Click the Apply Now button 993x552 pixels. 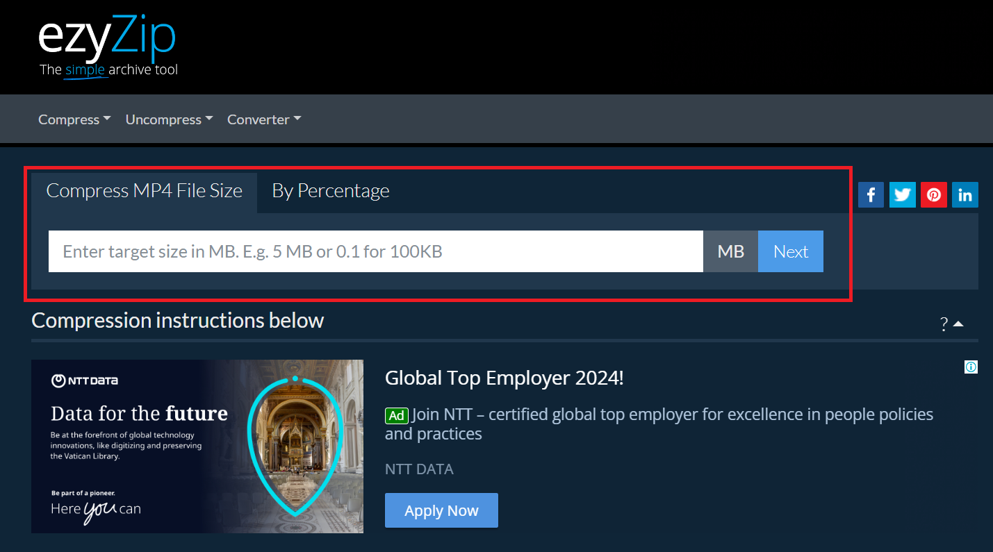tap(441, 510)
